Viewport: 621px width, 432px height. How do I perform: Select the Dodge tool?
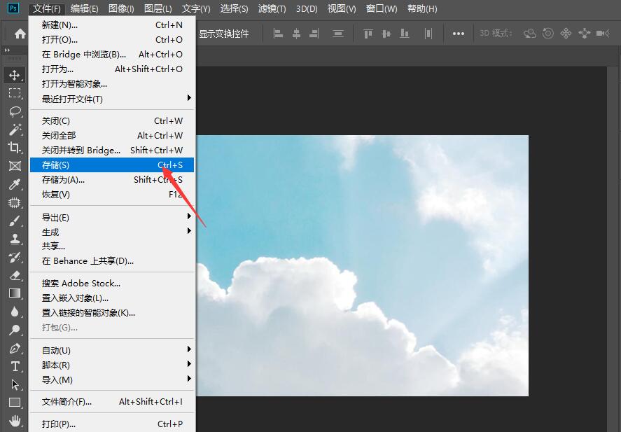coord(15,330)
